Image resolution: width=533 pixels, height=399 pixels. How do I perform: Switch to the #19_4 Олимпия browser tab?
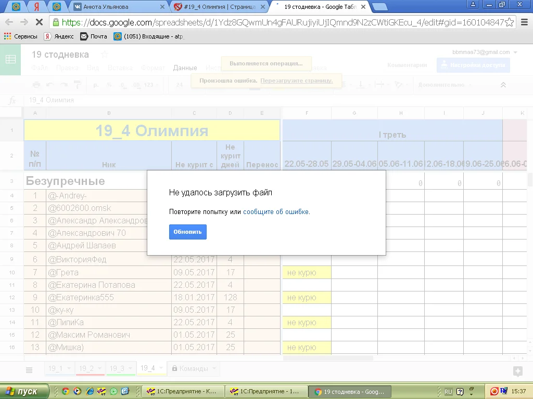coord(219,7)
